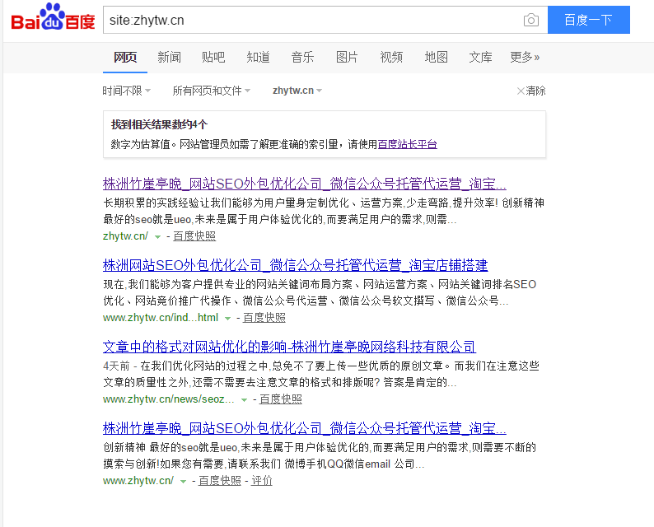Click the green URL www.zhytw.cn/ of last result
654x527 pixels.
138,481
